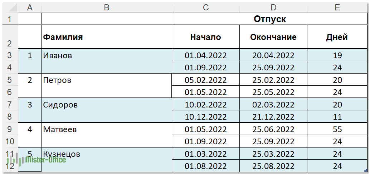Image resolution: width=370 pixels, height=175 pixels.
Task: Select the cell containing 'Сидоров'
Action: click(106, 105)
